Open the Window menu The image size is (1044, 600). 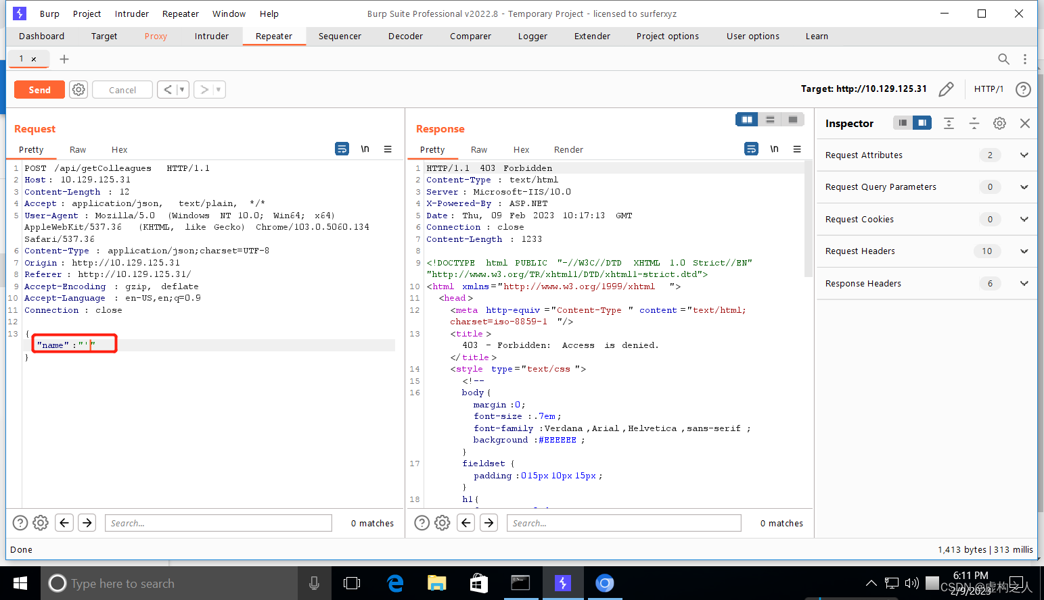click(x=229, y=14)
